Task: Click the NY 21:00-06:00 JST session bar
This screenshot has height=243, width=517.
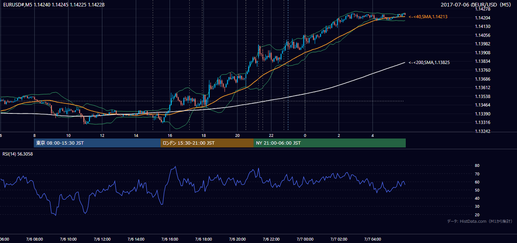Action: pos(330,143)
